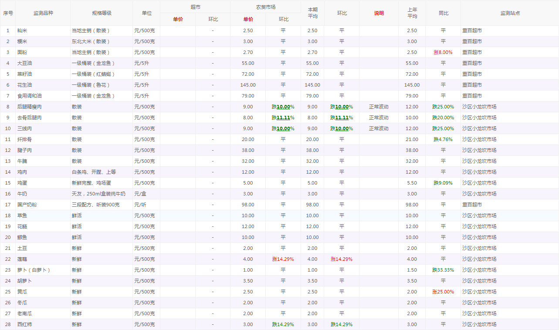Image resolution: width=559 pixels, height=330 pixels.
Task: Select the 草鱼 product cell
Action: coord(43,216)
